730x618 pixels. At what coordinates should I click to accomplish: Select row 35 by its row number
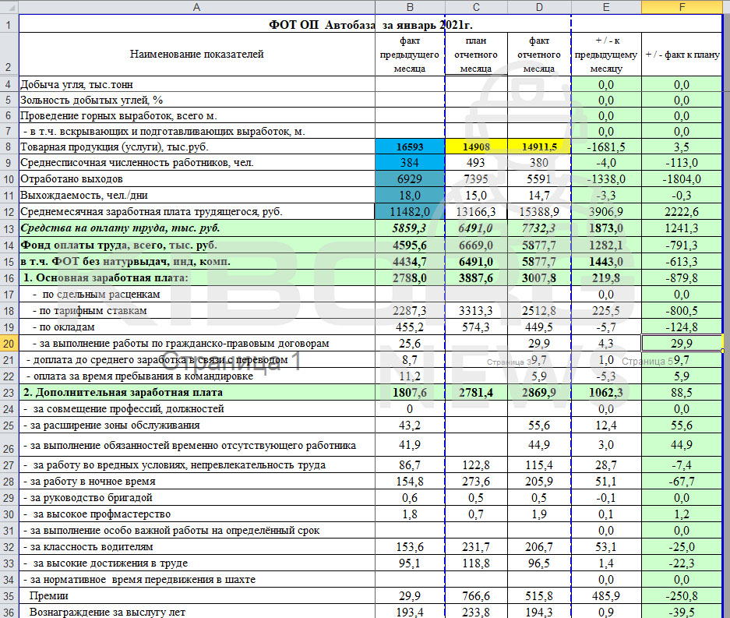pyautogui.click(x=9, y=595)
